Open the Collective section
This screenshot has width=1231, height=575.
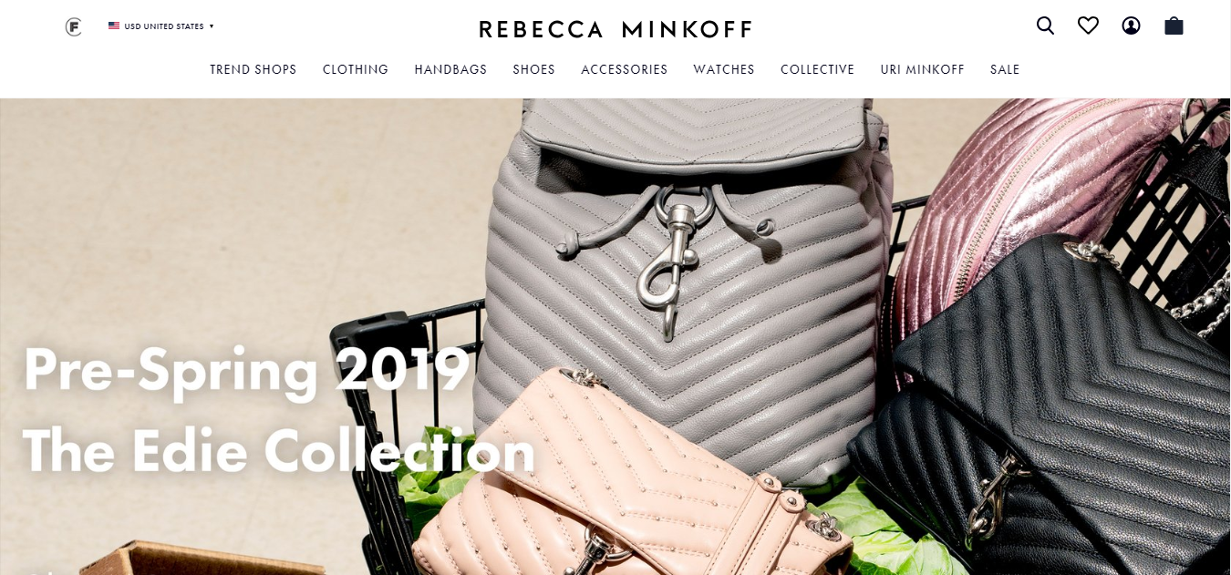818,69
